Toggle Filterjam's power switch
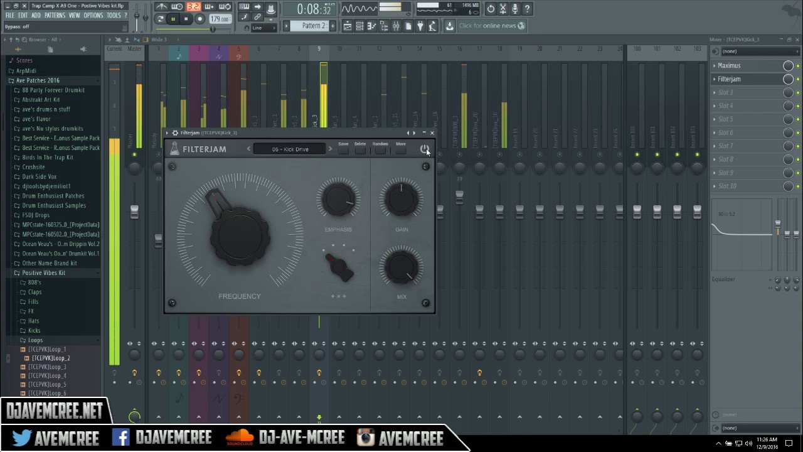The width and height of the screenshot is (803, 452). point(425,149)
